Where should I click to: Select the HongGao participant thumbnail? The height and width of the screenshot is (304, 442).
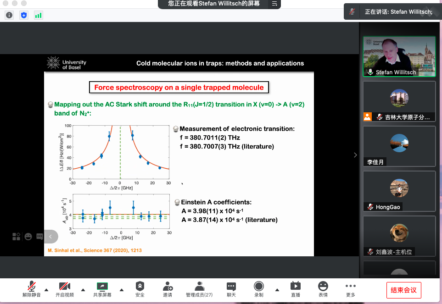399,192
